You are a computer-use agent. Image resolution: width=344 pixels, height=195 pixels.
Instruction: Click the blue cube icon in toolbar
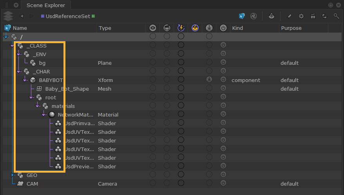(242, 16)
